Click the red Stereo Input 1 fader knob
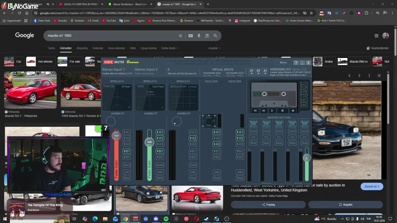Viewport: 397px width, 223px height. pyautogui.click(x=116, y=136)
